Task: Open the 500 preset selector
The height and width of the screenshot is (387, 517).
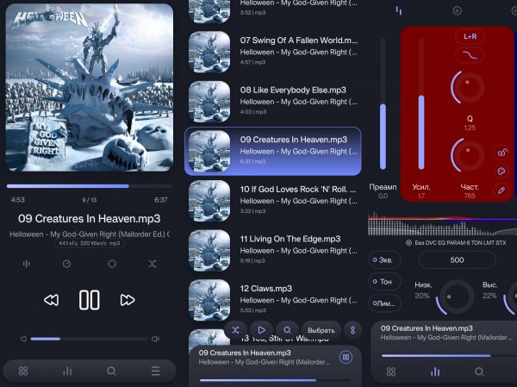Action: tap(457, 260)
